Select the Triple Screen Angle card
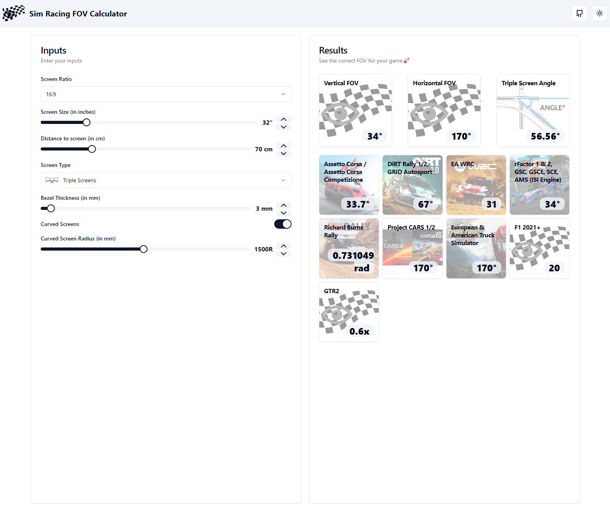 [x=533, y=110]
